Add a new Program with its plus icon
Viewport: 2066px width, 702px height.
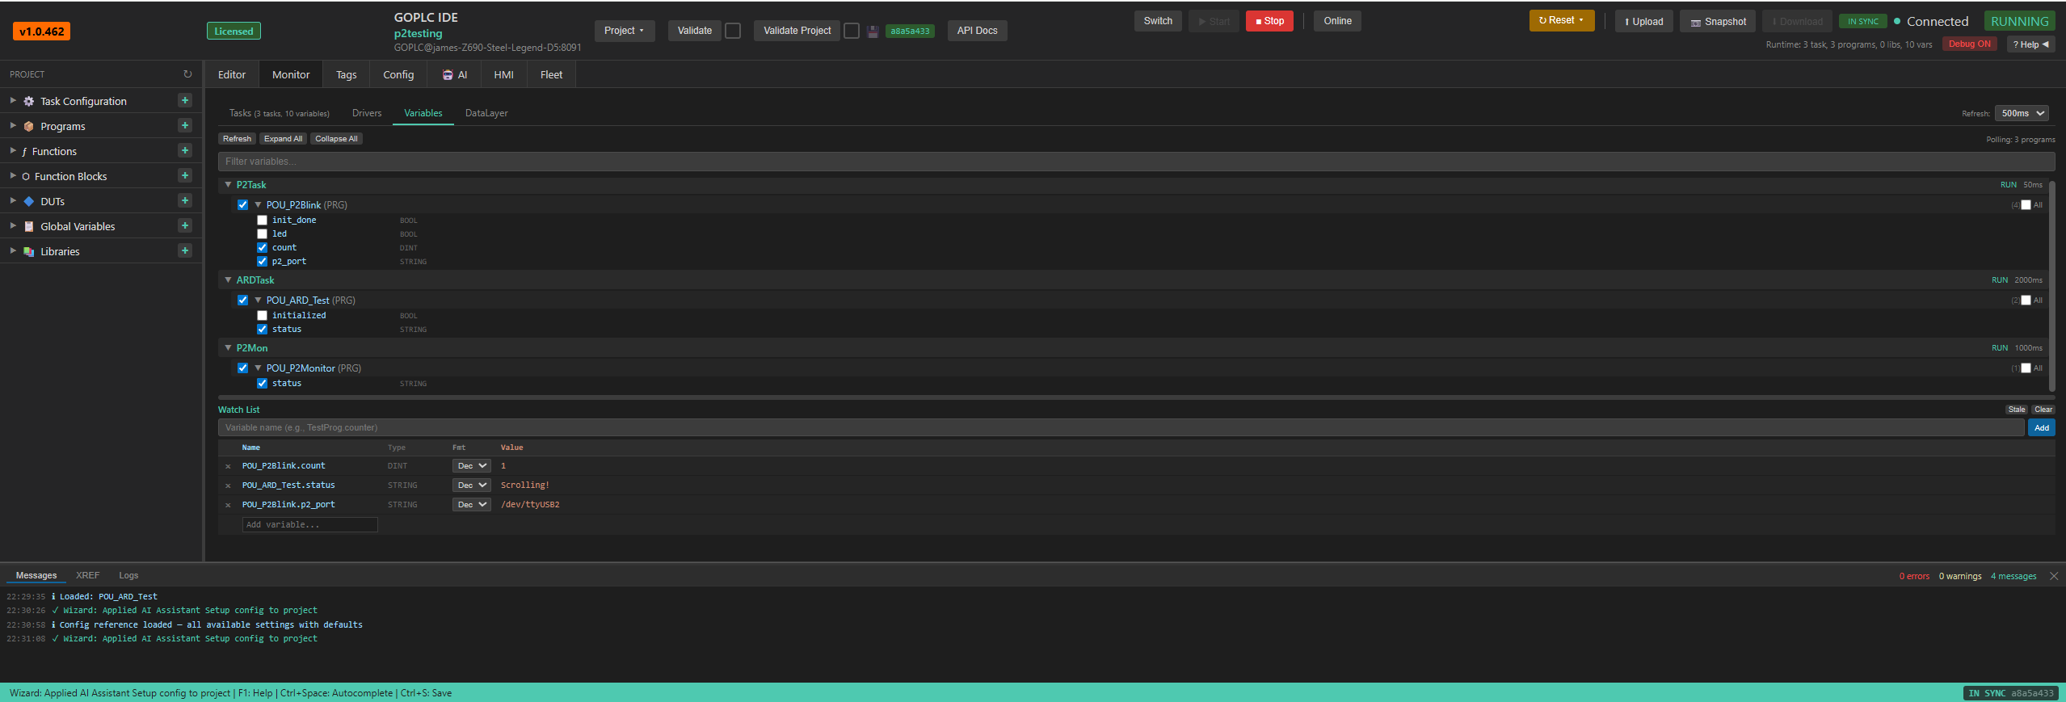click(185, 126)
